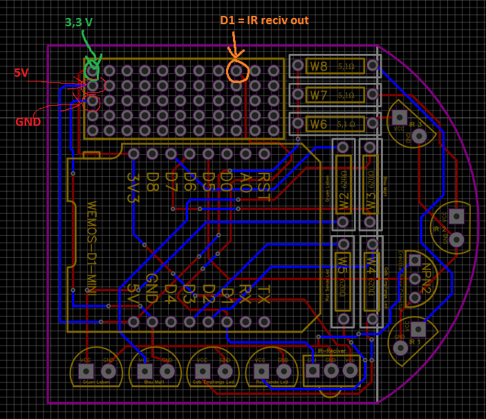Click the left pad of resistor W6
This screenshot has width=486, height=419.
coord(298,123)
